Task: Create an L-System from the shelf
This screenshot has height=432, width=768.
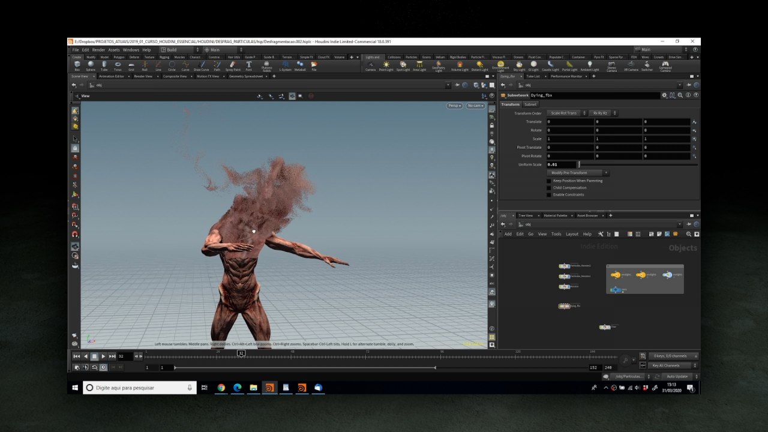Action: pyautogui.click(x=285, y=65)
